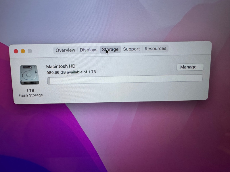Show the Resources tab
This screenshot has height=172, width=230.
click(x=155, y=49)
